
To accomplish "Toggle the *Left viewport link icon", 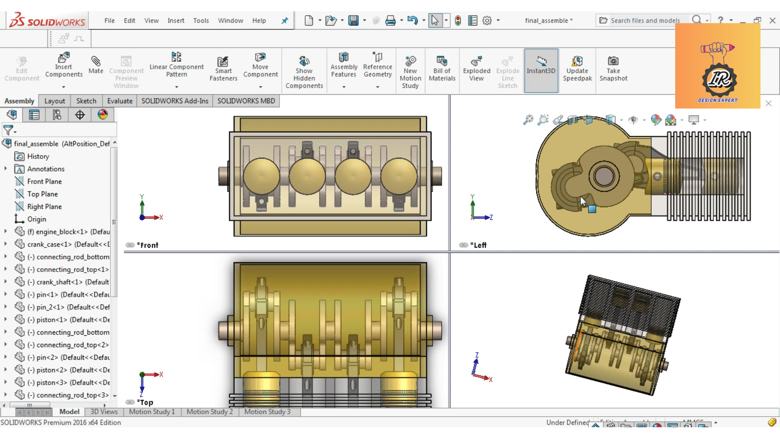I will point(463,245).
